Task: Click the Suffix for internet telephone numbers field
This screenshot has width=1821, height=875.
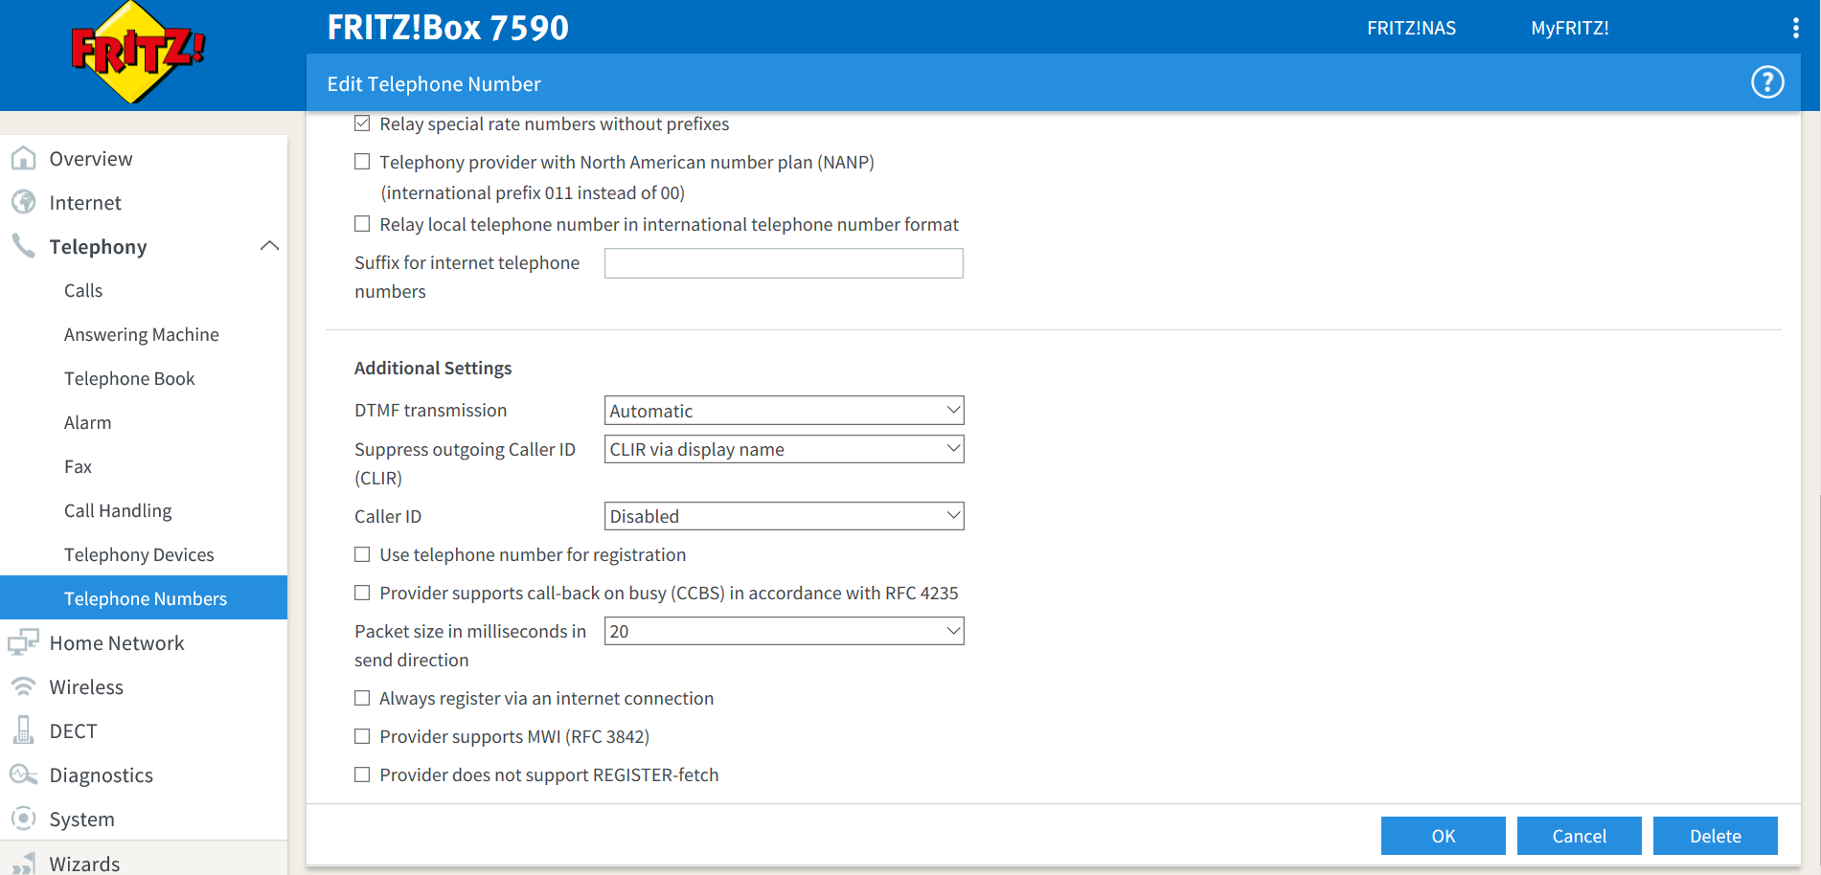Action: pyautogui.click(x=784, y=263)
